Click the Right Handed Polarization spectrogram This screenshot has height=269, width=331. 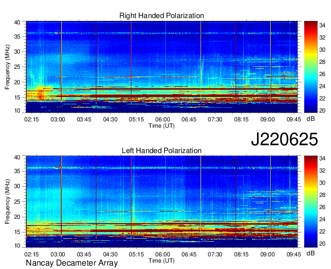(x=162, y=67)
